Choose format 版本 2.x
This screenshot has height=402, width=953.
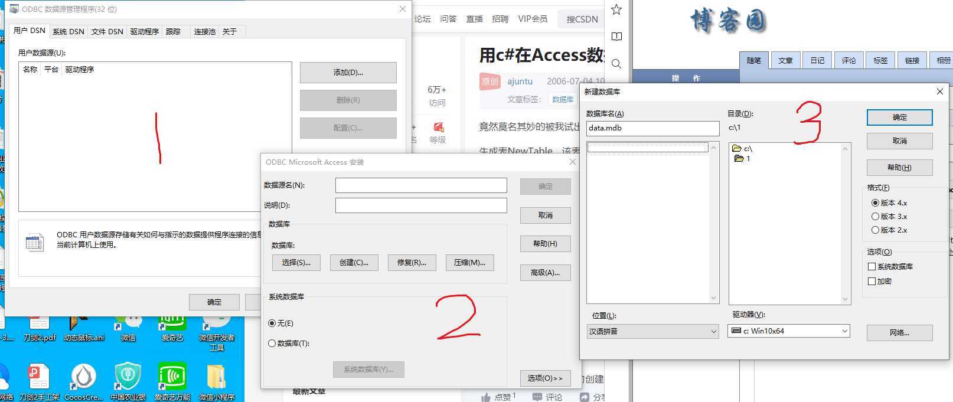tap(889, 230)
